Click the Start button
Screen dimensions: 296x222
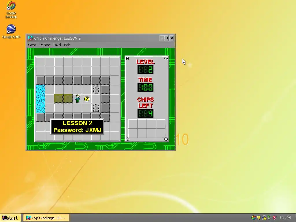[10, 218]
